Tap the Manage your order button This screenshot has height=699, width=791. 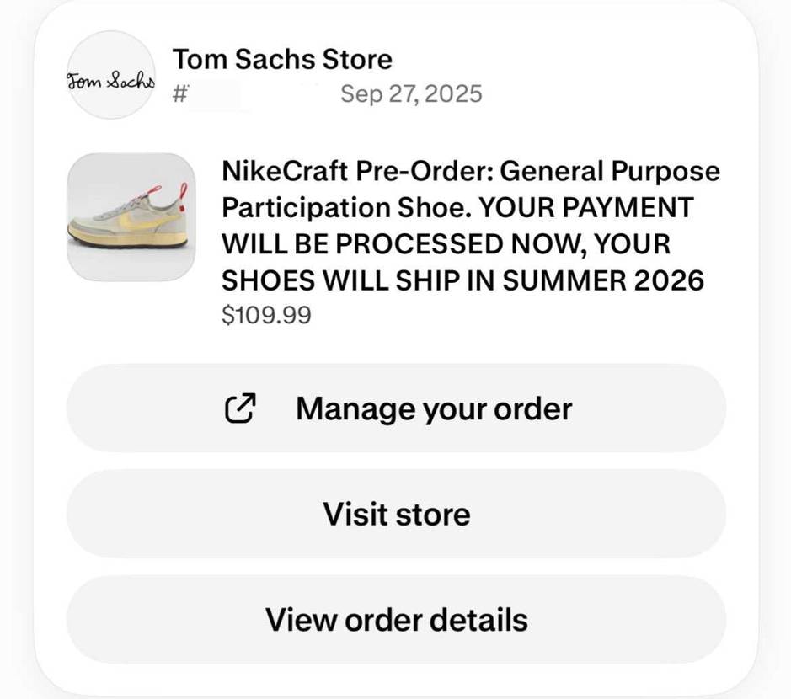396,408
